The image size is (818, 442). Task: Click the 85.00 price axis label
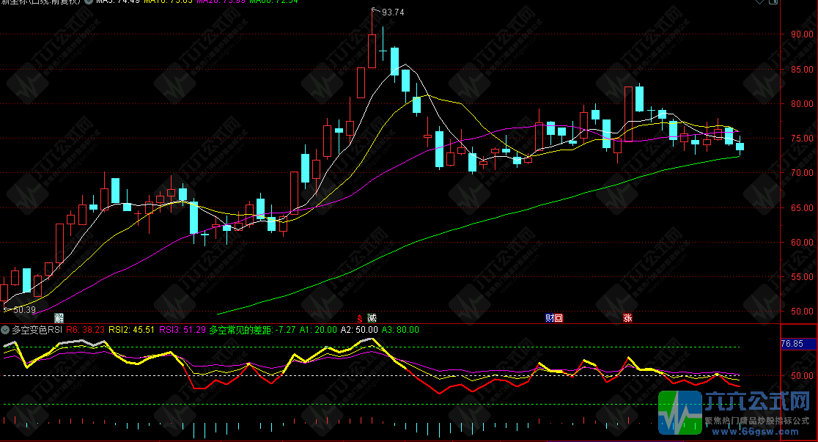(802, 70)
